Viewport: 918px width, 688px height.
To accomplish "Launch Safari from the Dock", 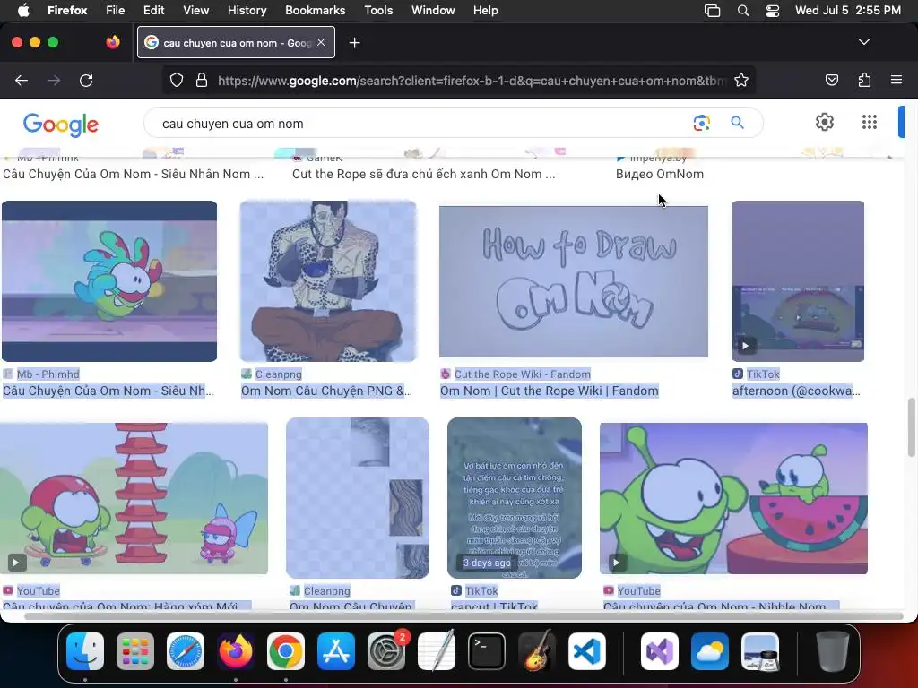I will click(186, 651).
